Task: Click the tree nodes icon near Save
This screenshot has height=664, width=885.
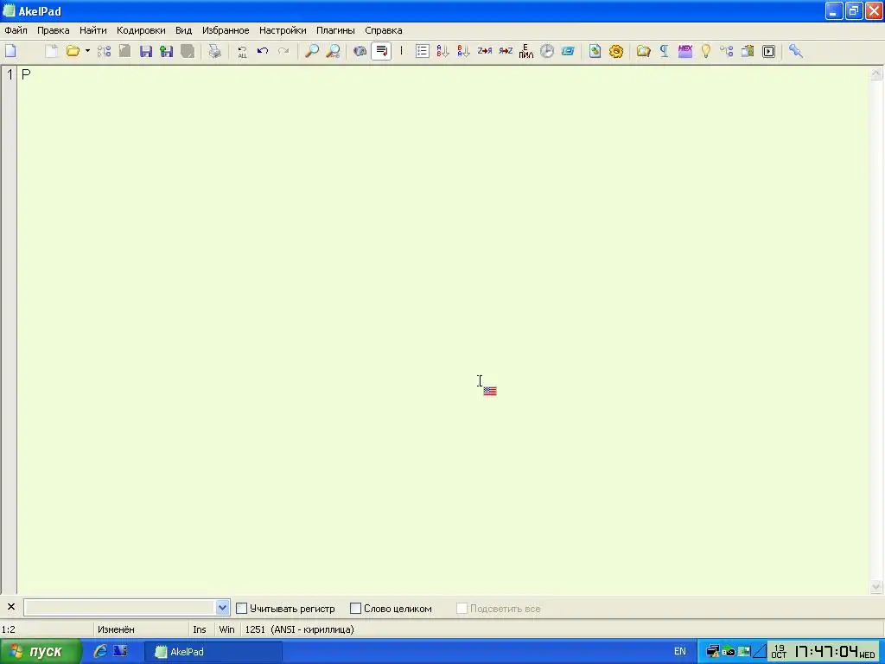Action: pyautogui.click(x=104, y=51)
